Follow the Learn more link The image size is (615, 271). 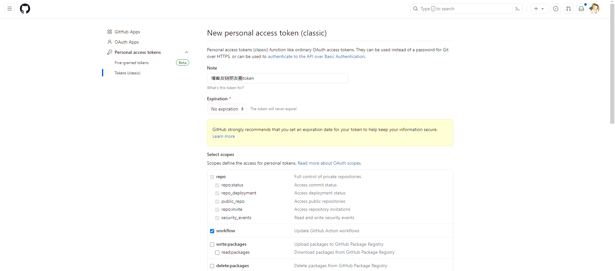(x=223, y=136)
